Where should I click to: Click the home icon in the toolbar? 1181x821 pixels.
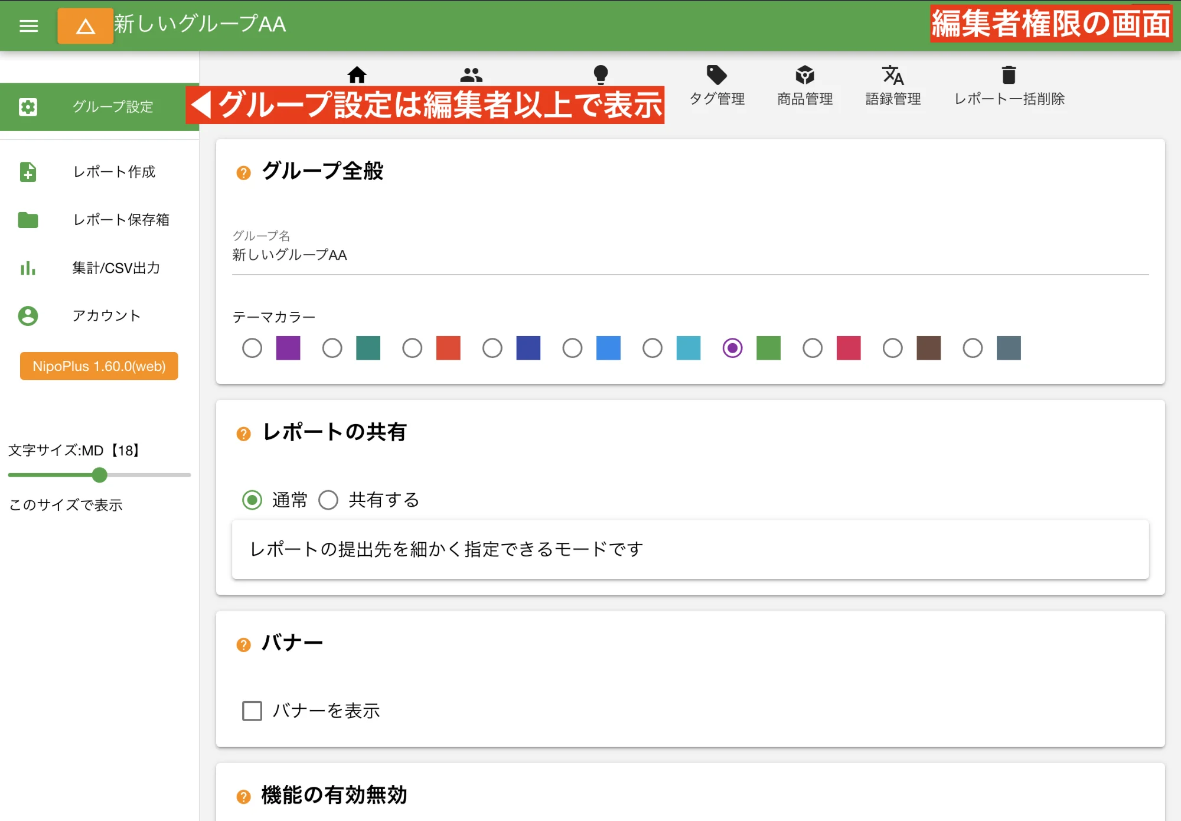(x=358, y=75)
